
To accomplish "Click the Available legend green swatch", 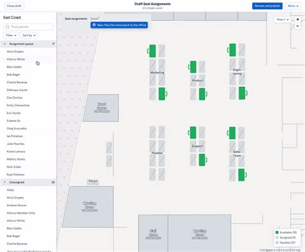I will [x=277, y=233].
